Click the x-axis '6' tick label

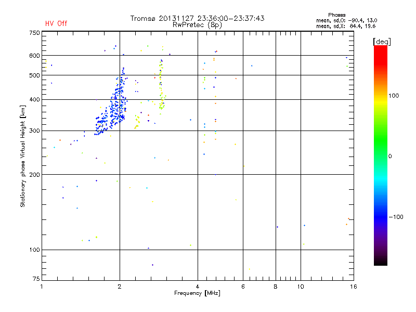point(243,287)
